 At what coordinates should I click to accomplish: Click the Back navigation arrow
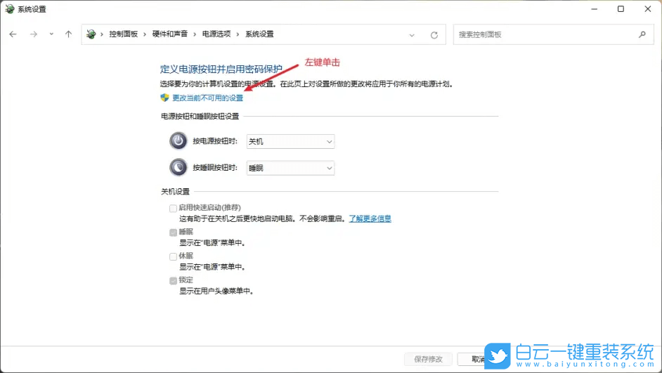[x=13, y=34]
